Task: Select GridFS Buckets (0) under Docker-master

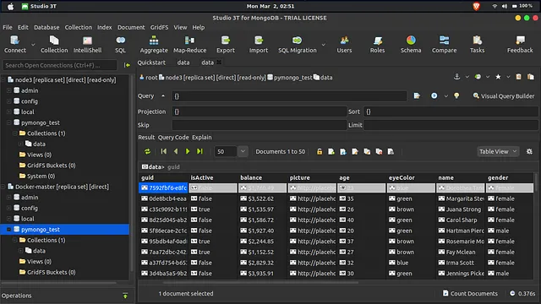Action: [47, 272]
